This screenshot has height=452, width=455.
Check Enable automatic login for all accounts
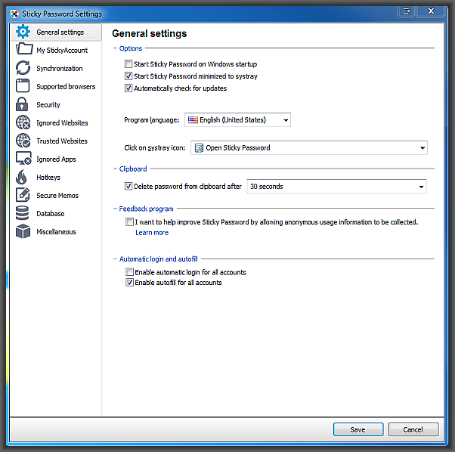pyautogui.click(x=129, y=272)
